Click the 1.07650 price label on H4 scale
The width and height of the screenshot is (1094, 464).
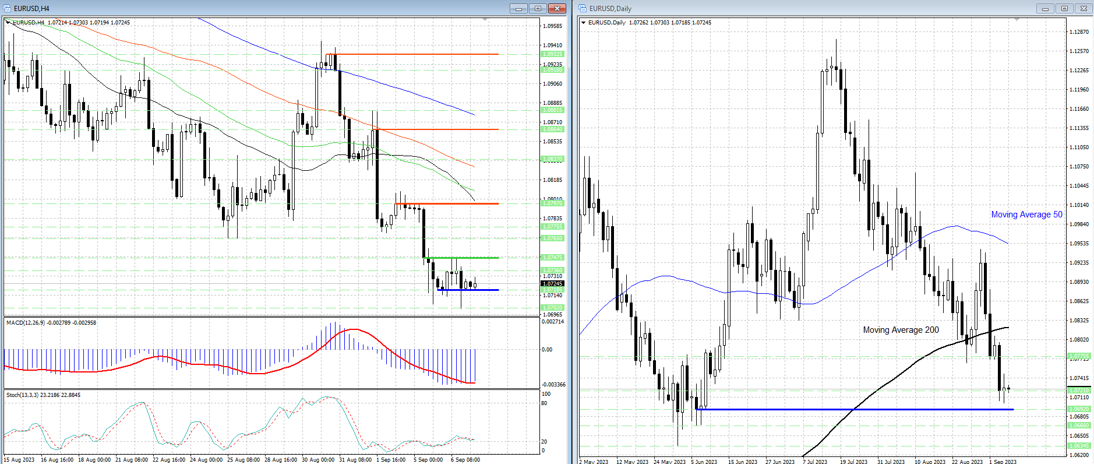pos(553,238)
